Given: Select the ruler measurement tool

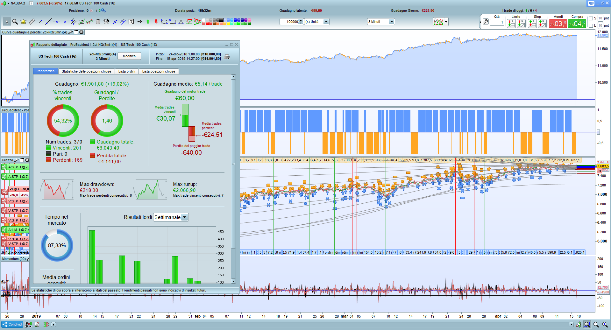Looking at the screenshot, I should point(32,22).
